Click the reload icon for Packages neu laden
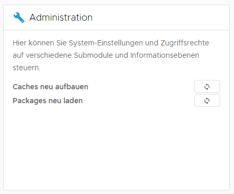The height and width of the screenshot is (194, 234). point(207,101)
